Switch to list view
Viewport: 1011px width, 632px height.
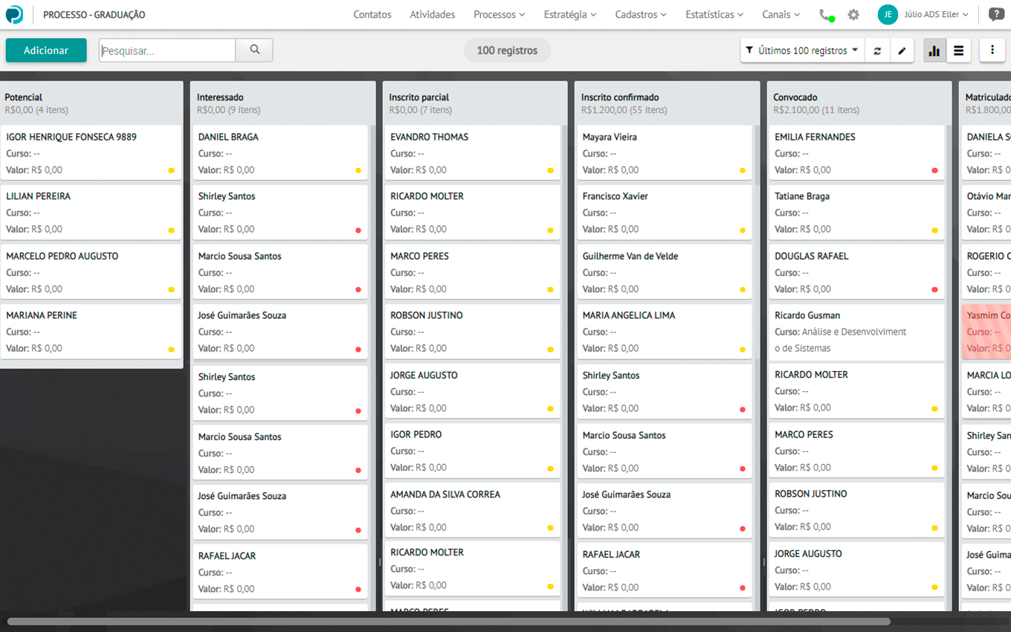(959, 51)
